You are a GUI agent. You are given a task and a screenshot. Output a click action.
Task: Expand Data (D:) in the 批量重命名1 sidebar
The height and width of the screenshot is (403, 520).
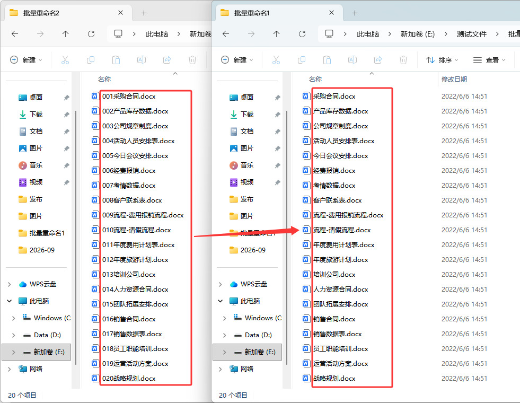(x=225, y=335)
